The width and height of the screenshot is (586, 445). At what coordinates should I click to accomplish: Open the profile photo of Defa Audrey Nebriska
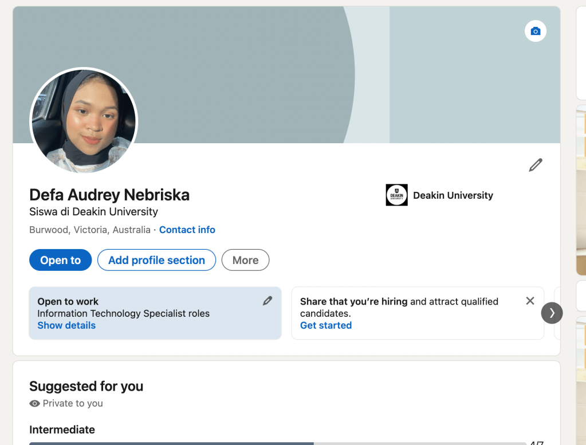84,121
